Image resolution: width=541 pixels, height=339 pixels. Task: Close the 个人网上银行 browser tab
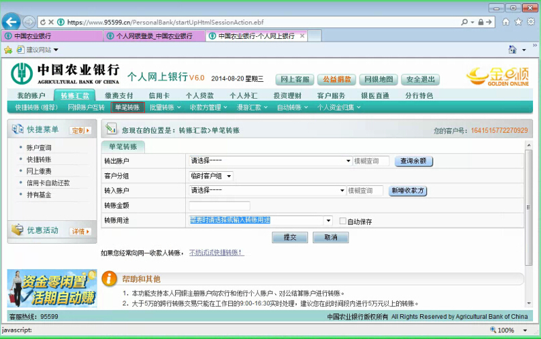pos(302,36)
